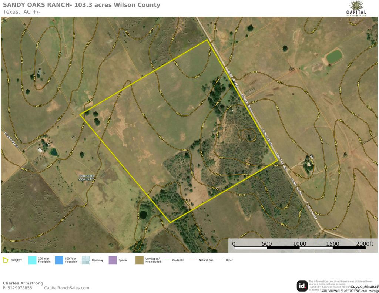Expand the WILSON COUNTY map label
The width and height of the screenshot is (379, 293).
point(86,178)
